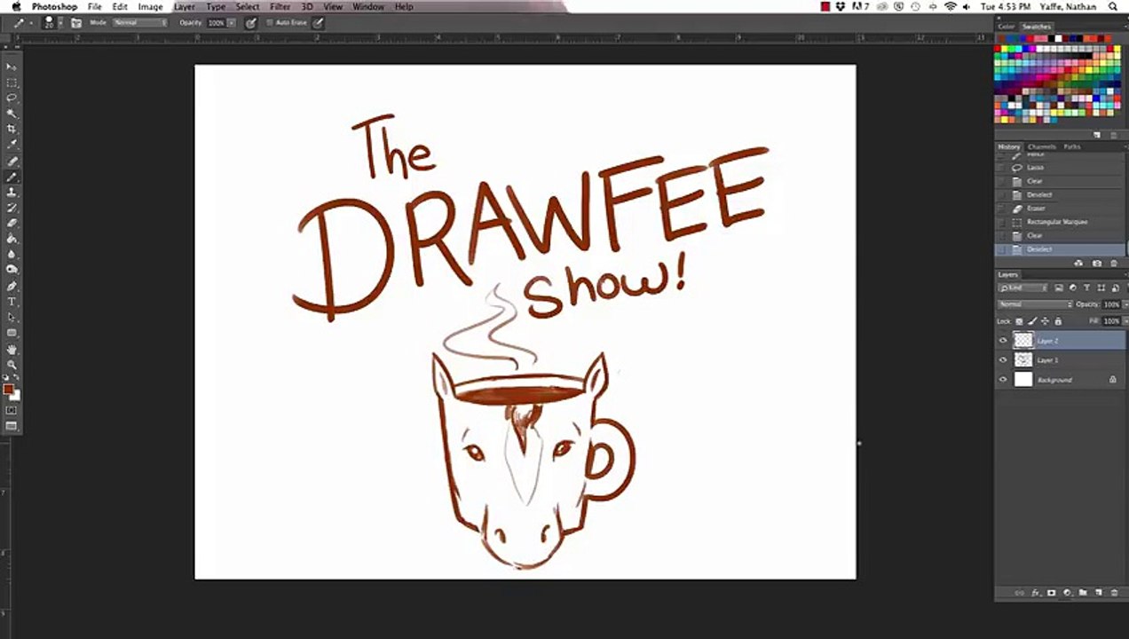Open the tool preset picker arrow
This screenshot has width=1129, height=639.
31,22
